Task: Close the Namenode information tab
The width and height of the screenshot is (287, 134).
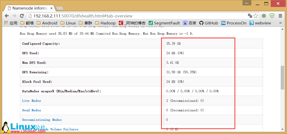Action: 51,8
